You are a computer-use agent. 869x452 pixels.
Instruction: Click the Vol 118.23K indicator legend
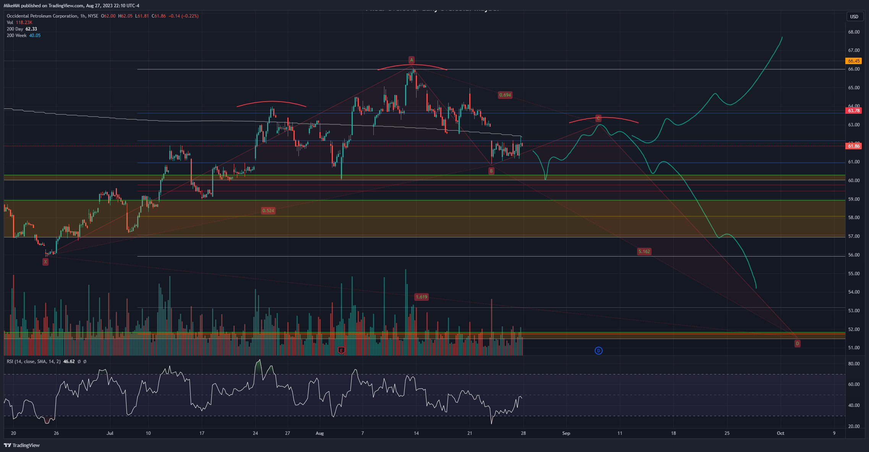pos(19,23)
